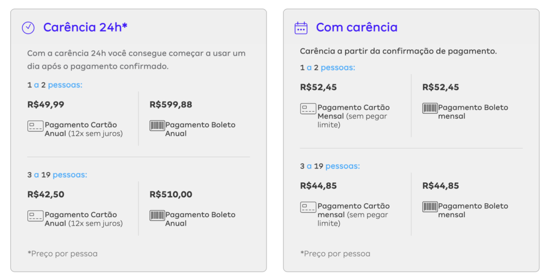Click the R$599,88 annual boleto price
The width and height of the screenshot is (548, 278).
pyautogui.click(x=171, y=104)
